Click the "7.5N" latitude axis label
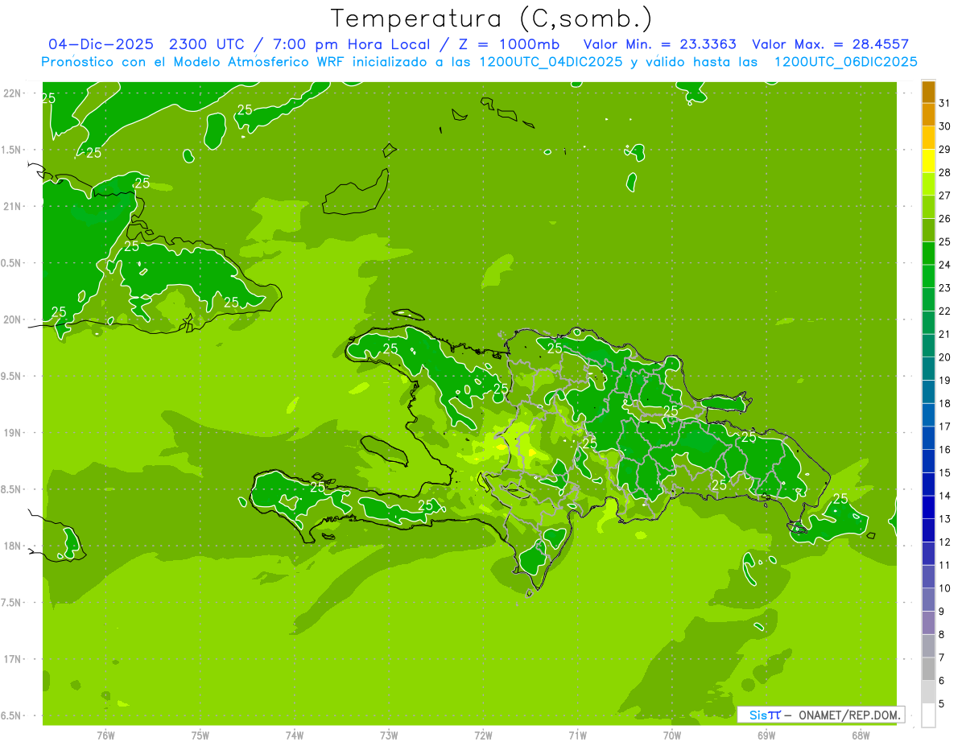 [x=12, y=602]
